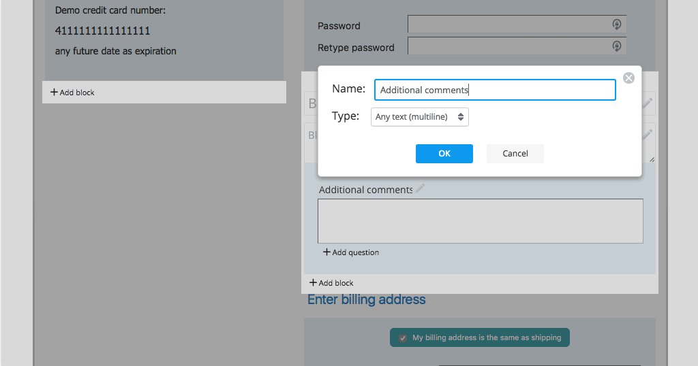Open the Type dropdown showing Any text (multiline)
698x366 pixels.
point(420,117)
